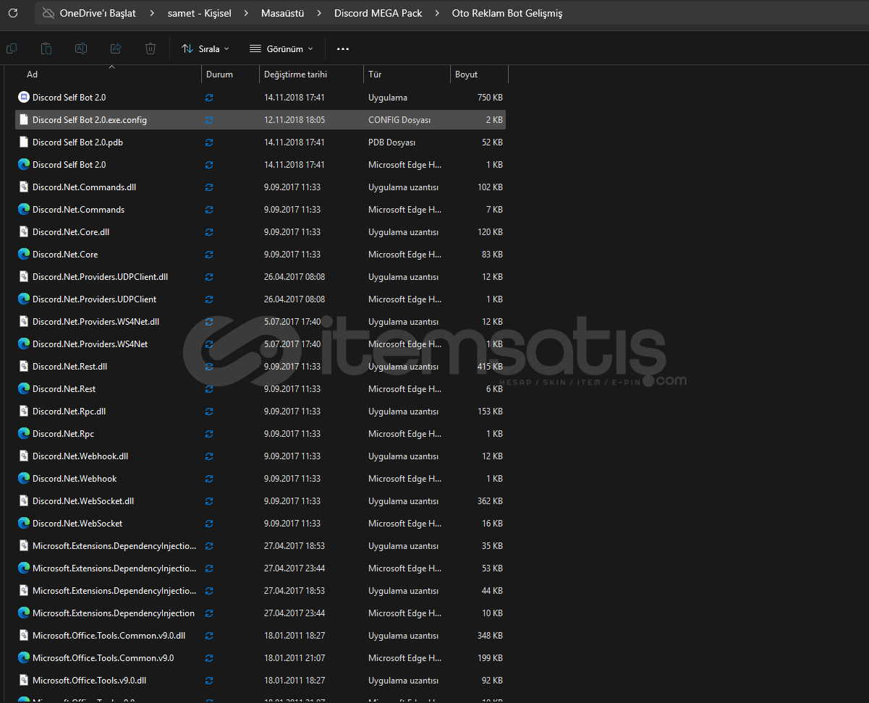The width and height of the screenshot is (869, 703).
Task: Select the Discord.Net.Rest.dll file name
Action: coord(69,367)
